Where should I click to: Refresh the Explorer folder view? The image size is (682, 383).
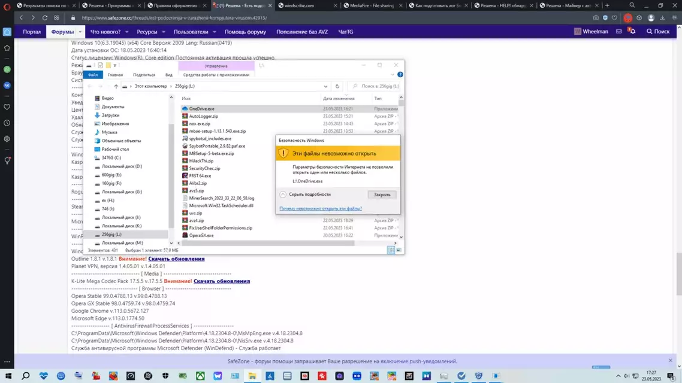pos(337,86)
